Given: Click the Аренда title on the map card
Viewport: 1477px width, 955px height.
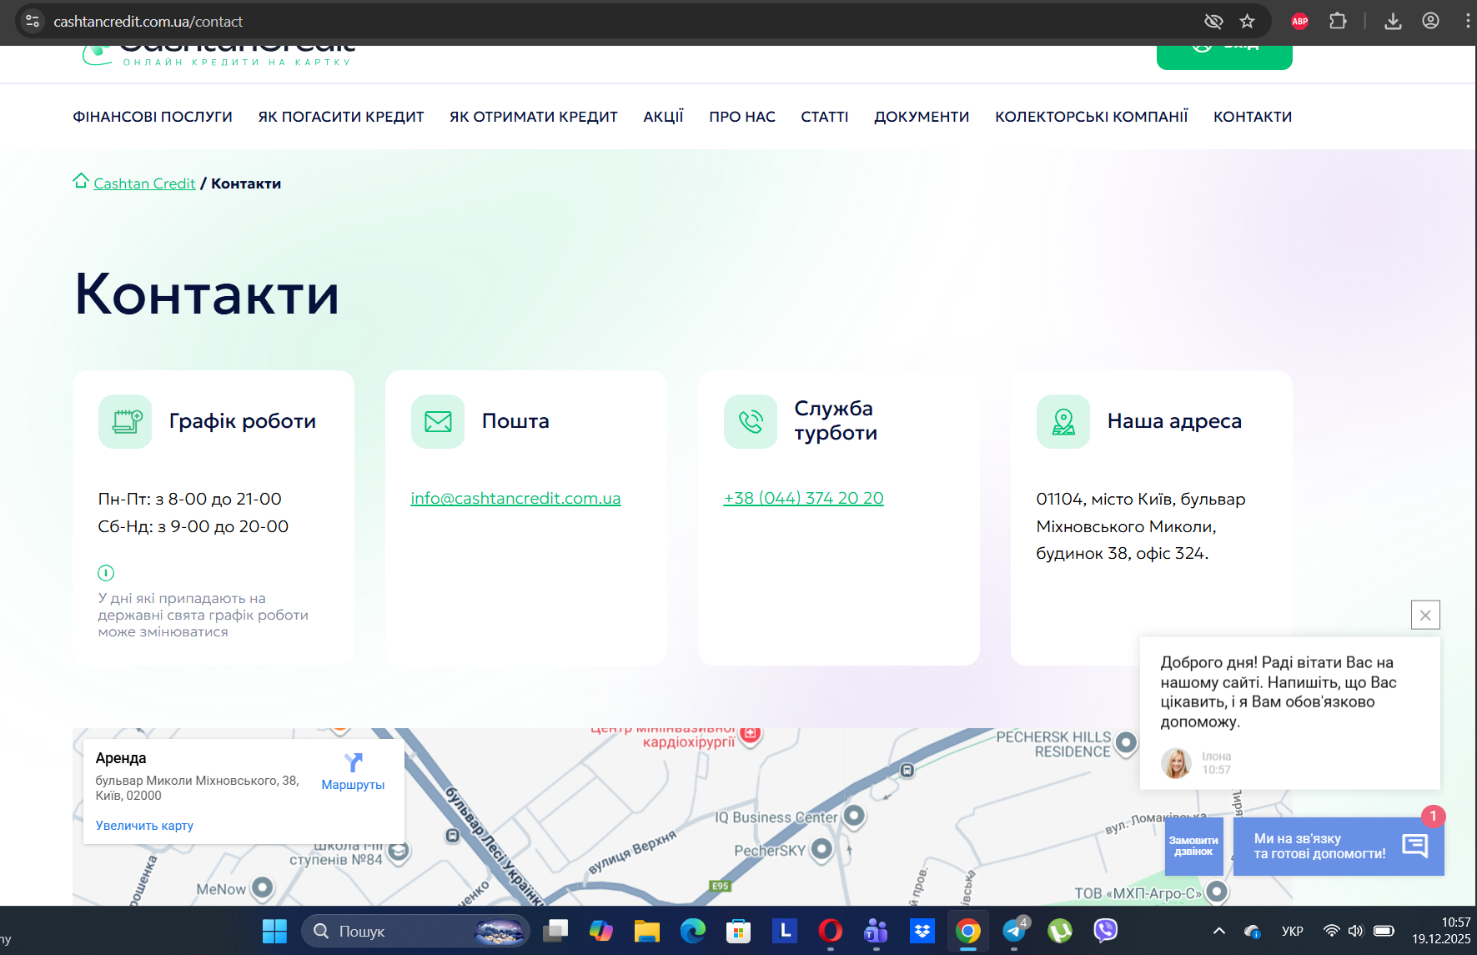Looking at the screenshot, I should coord(121,758).
